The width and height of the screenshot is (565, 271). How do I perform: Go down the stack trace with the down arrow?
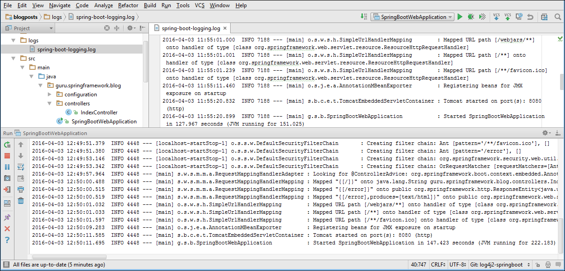(x=21, y=156)
